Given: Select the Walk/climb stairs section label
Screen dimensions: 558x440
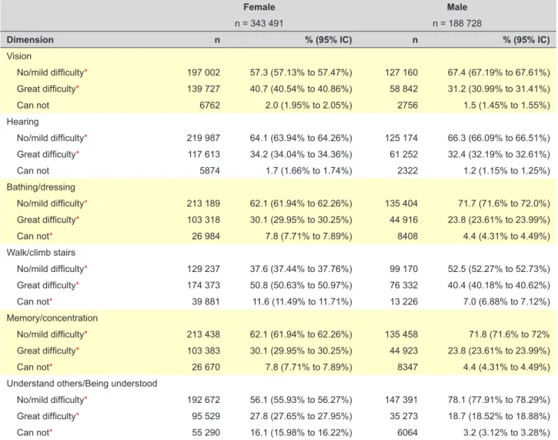Looking at the screenshot, I should click(41, 253).
